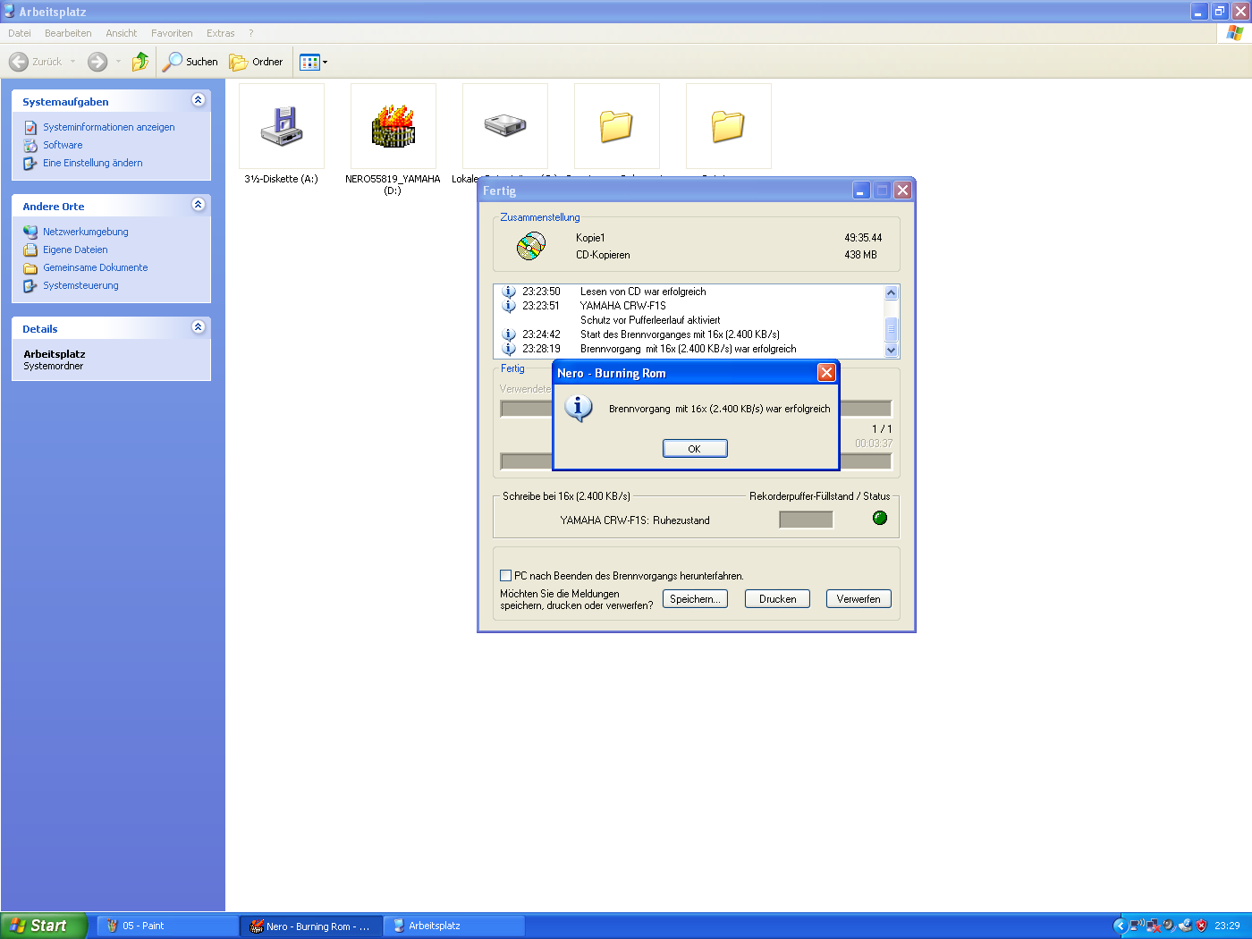Switch to Arbeitsplatz taskbar item

coord(454,926)
